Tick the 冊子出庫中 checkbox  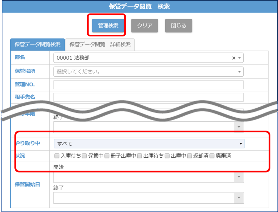coord(107,156)
